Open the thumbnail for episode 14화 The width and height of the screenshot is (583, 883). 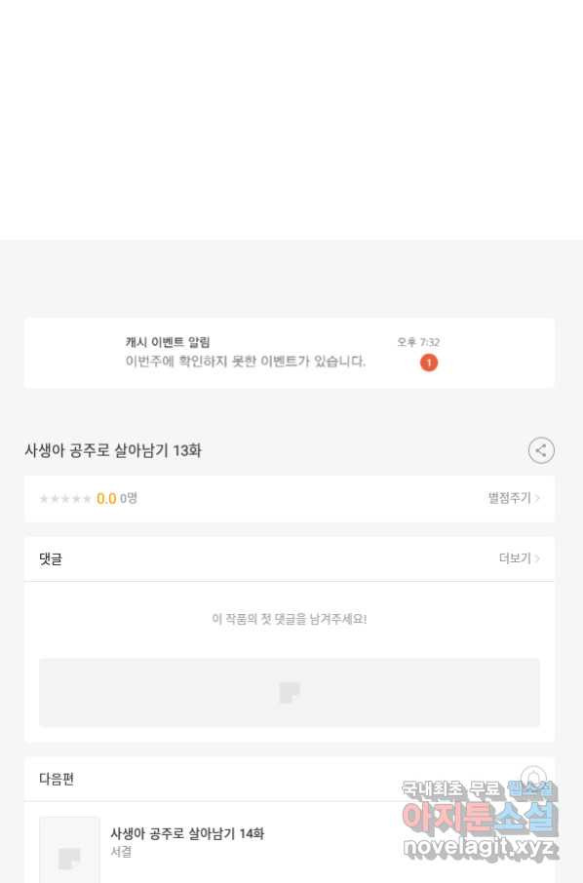(69, 850)
